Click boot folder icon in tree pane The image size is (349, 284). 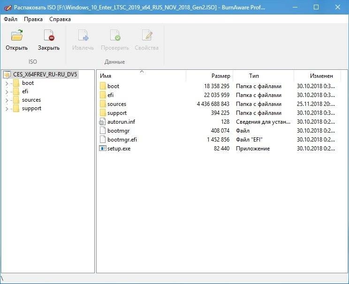pos(16,83)
